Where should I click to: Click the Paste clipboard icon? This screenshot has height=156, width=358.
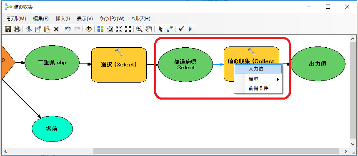tap(47, 29)
